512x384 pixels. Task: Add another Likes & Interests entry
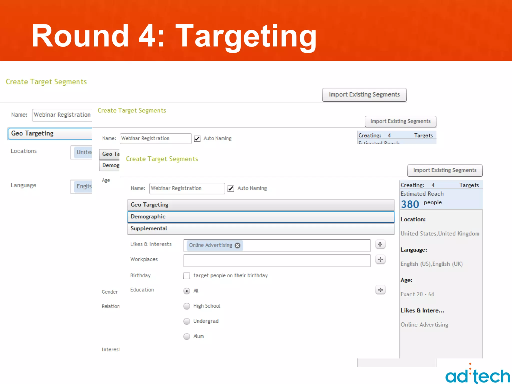[380, 244]
